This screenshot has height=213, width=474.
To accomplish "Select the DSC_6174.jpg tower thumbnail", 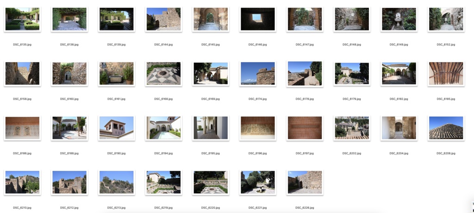I will coord(257,74).
